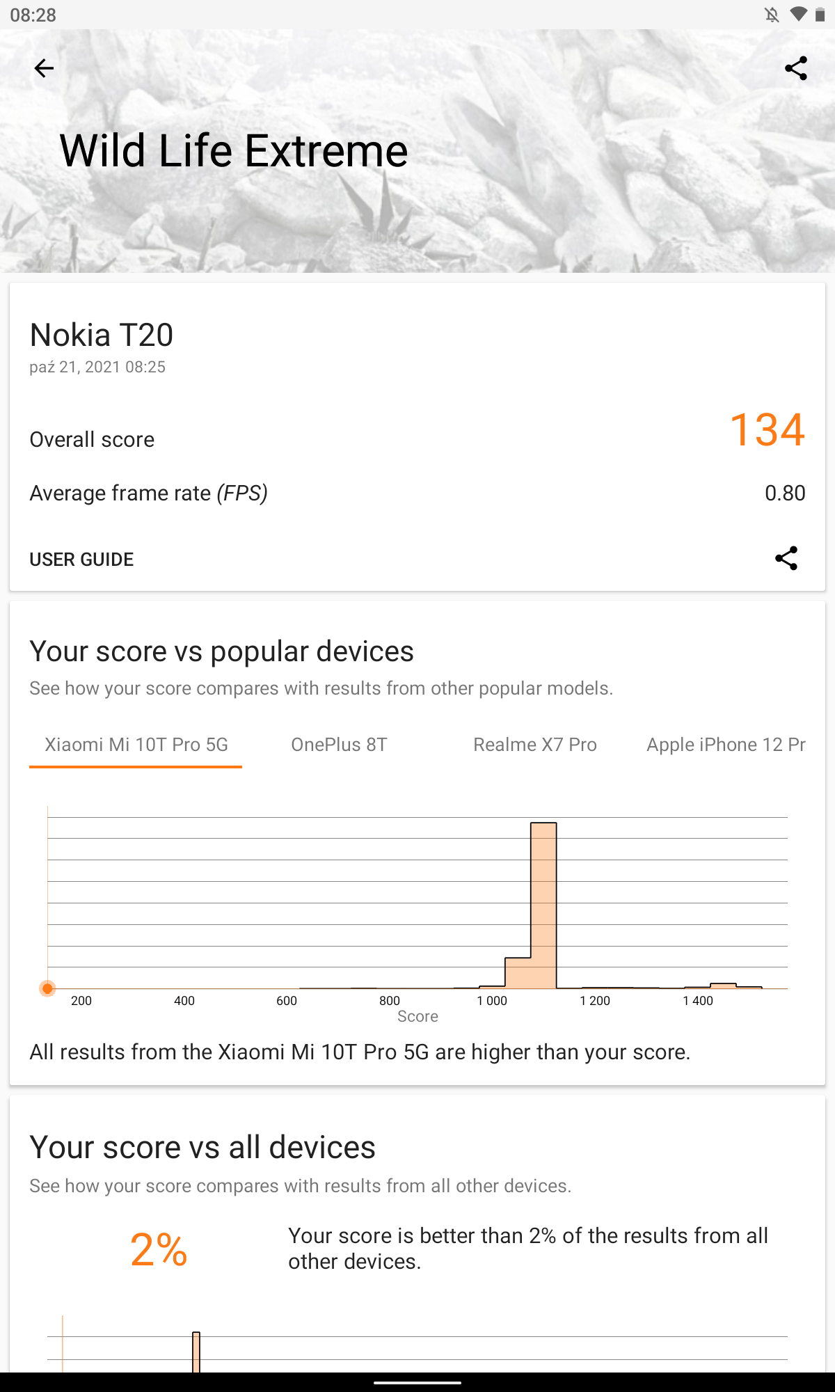Image resolution: width=835 pixels, height=1392 pixels.
Task: Open the USER GUIDE link
Action: (x=81, y=560)
